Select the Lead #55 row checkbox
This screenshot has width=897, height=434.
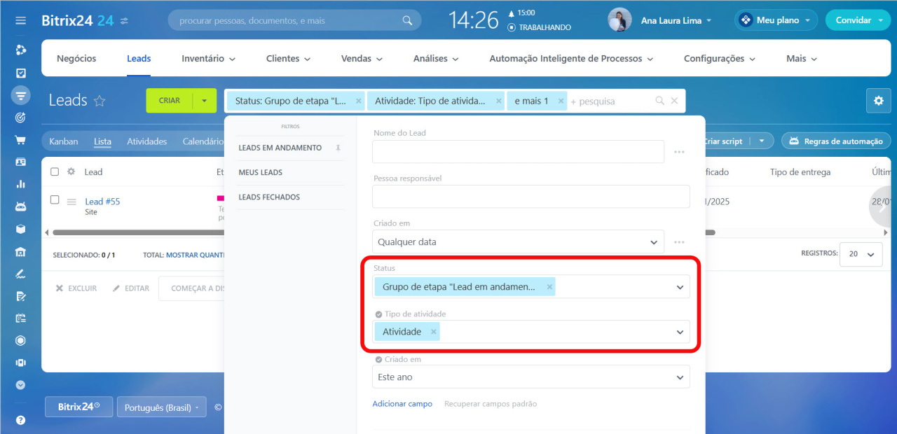pyautogui.click(x=55, y=200)
